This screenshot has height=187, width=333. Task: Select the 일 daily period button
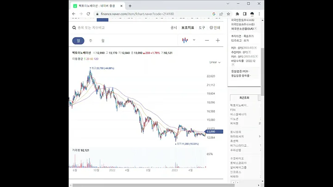tap(78, 41)
